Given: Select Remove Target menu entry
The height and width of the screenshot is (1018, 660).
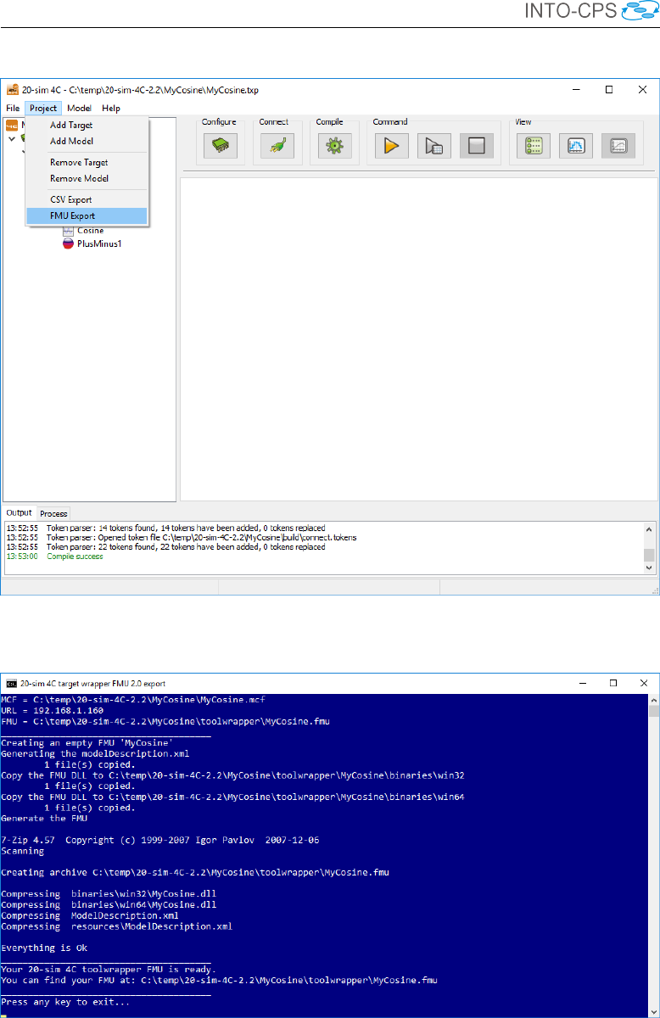Looking at the screenshot, I should click(87, 162).
